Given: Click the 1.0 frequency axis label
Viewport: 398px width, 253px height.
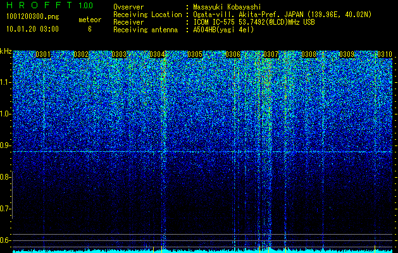Looking at the screenshot, I should (x=5, y=114).
